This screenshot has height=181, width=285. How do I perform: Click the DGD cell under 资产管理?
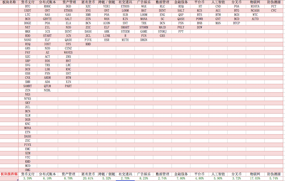(68, 6)
